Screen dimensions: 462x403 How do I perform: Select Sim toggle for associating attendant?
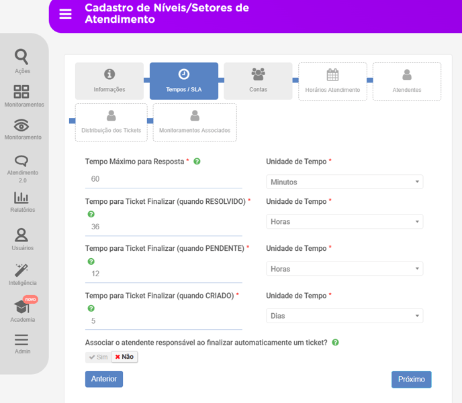pos(98,357)
